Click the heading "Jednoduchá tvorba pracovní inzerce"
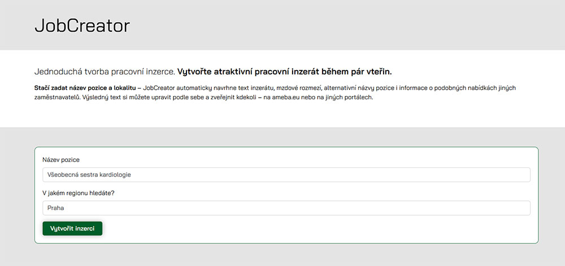Viewport: 565px width, 266px height. coord(105,72)
